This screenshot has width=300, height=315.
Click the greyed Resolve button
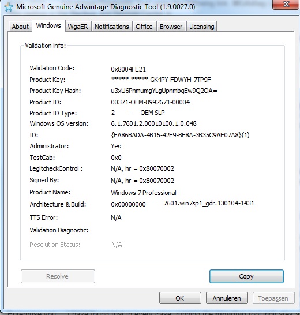(x=58, y=276)
